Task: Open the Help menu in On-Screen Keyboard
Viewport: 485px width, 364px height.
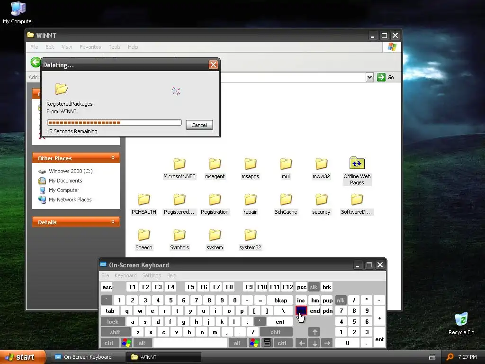Action: click(171, 275)
